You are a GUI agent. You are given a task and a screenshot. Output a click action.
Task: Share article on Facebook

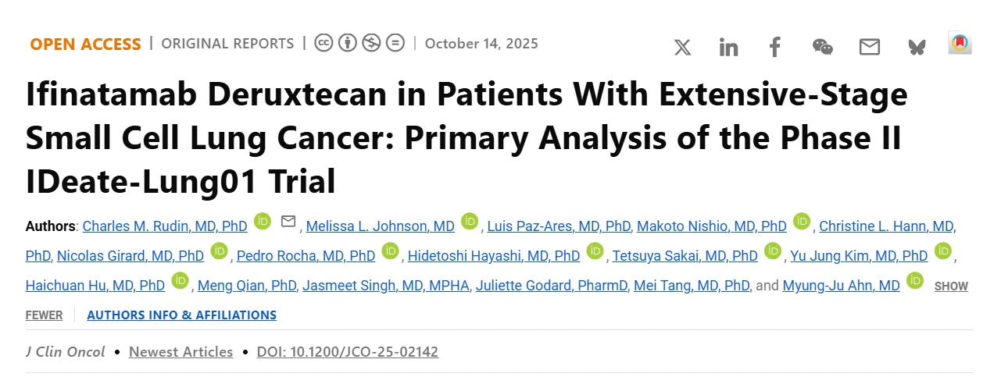click(x=774, y=48)
